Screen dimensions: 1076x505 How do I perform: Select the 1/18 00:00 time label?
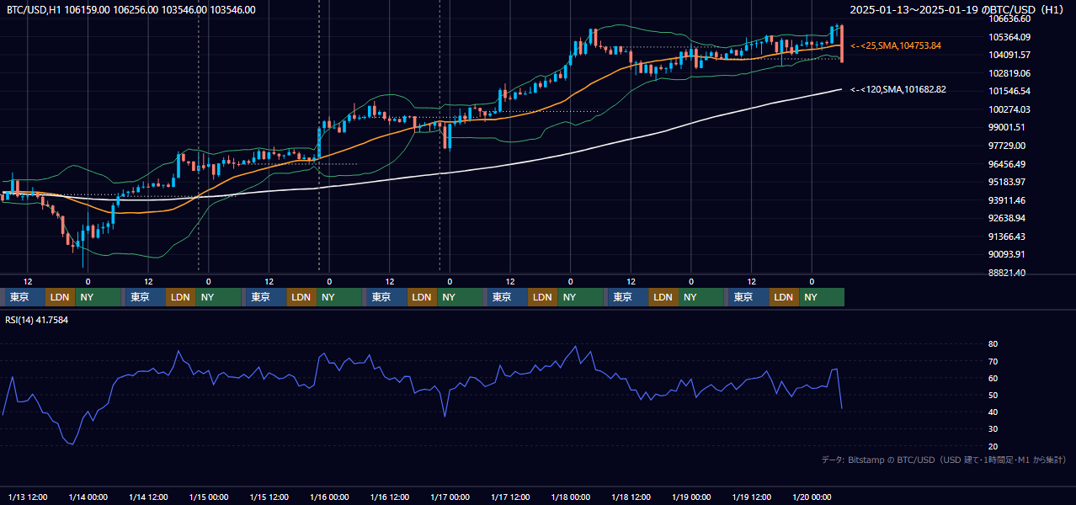tap(571, 497)
